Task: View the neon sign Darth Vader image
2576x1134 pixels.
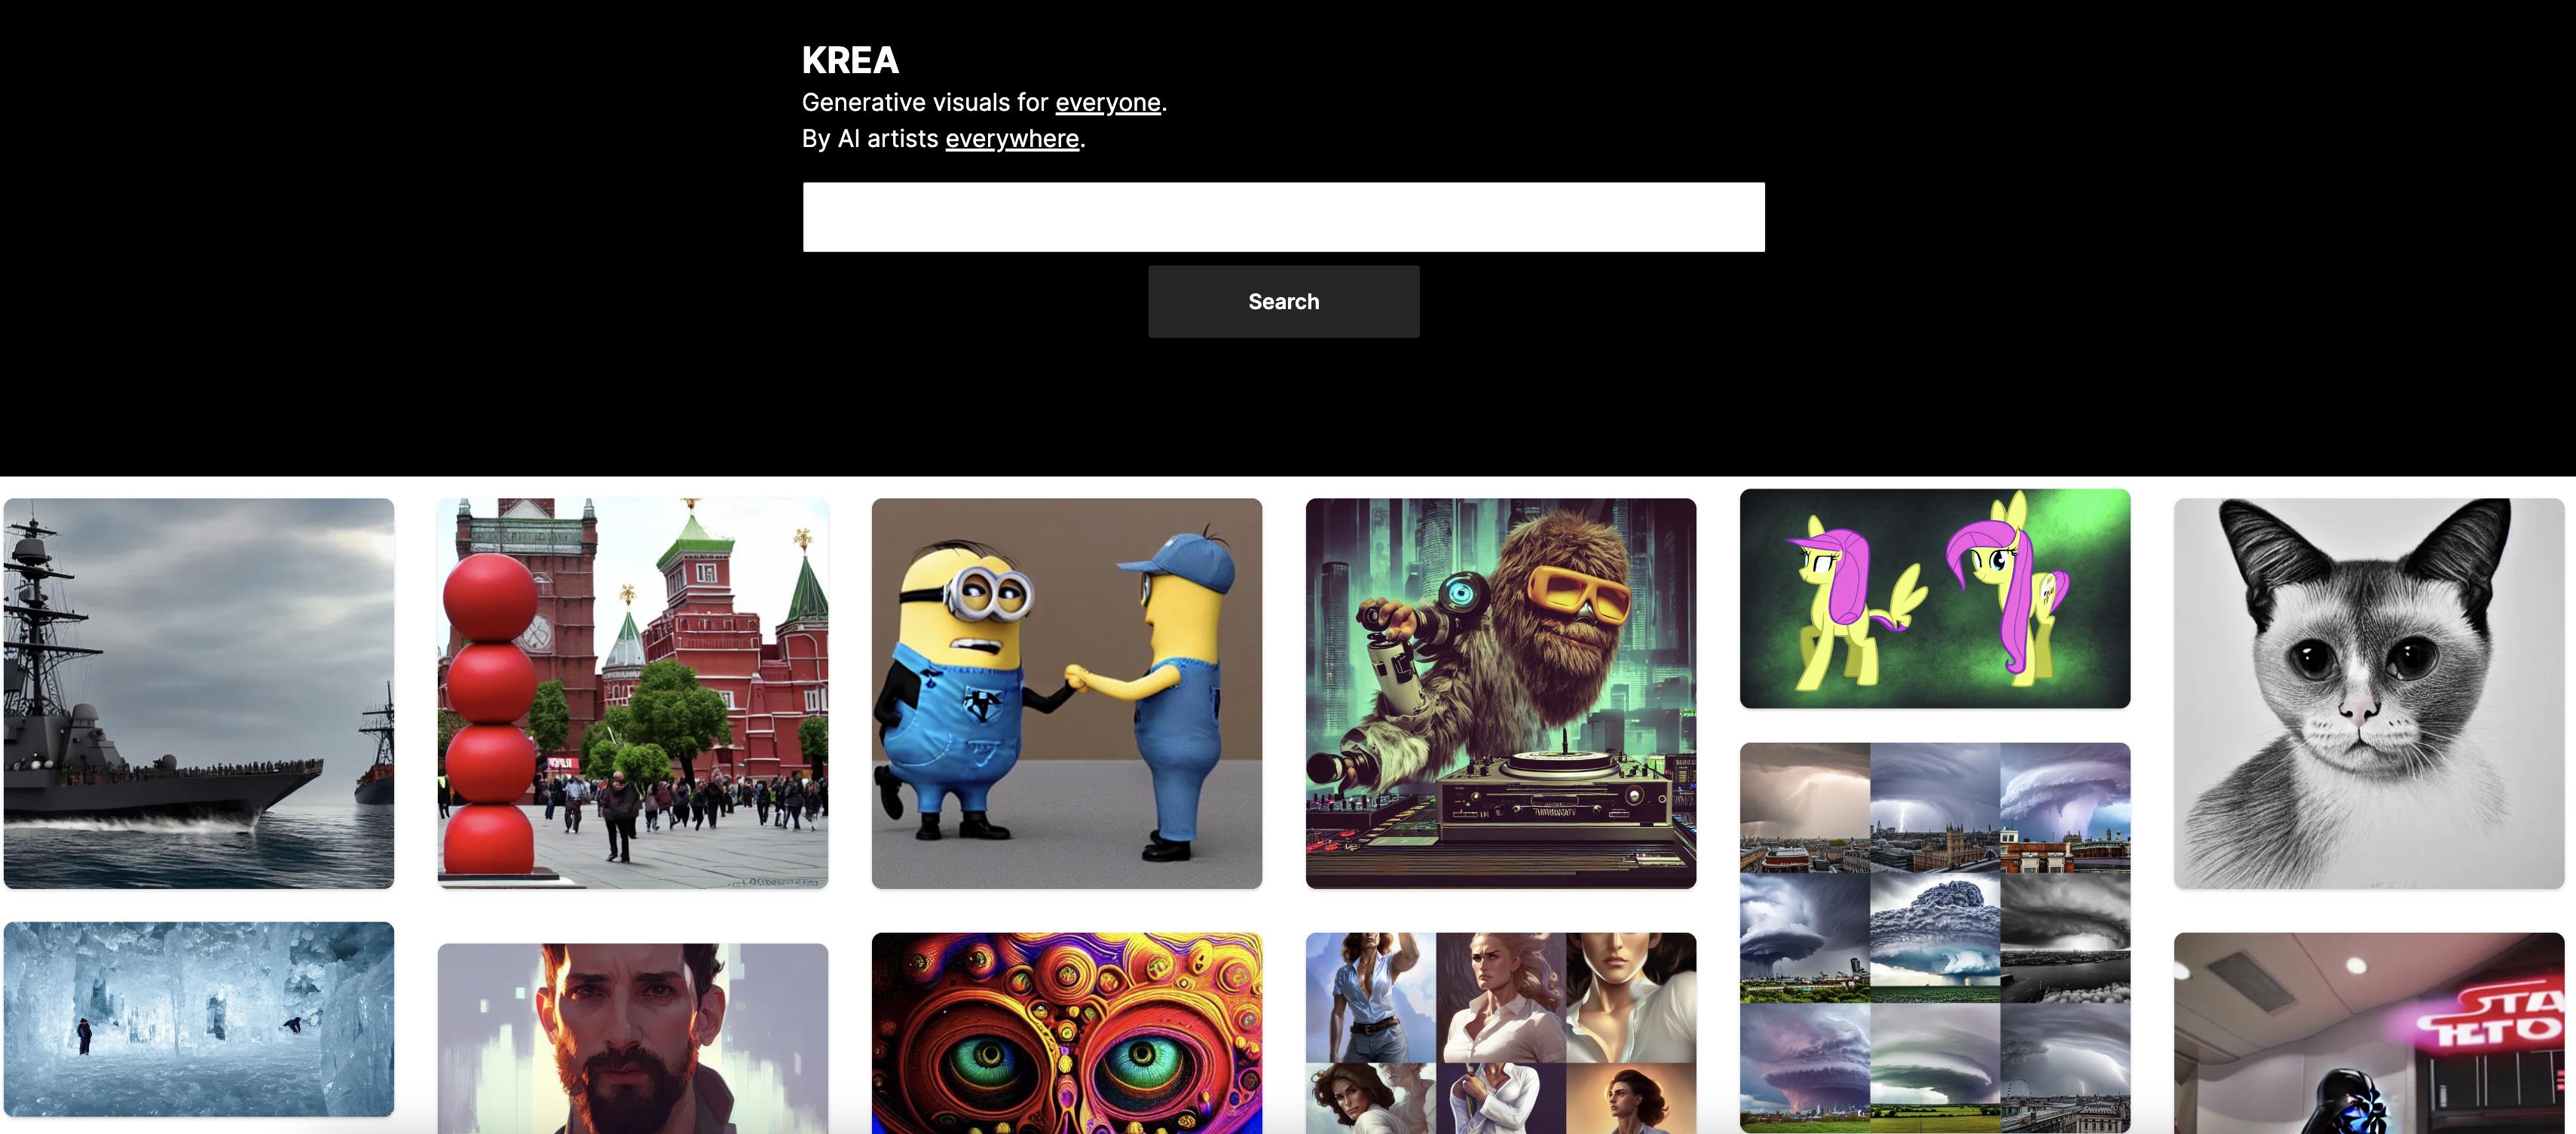Action: pos(2369,1033)
